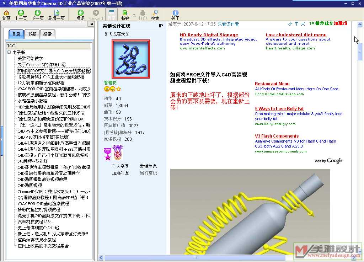Select 如何将PROE文件导入C4D高清视频教程 entry
Image resolution: width=364 pixels, height=262 pixels.
pos(54,70)
